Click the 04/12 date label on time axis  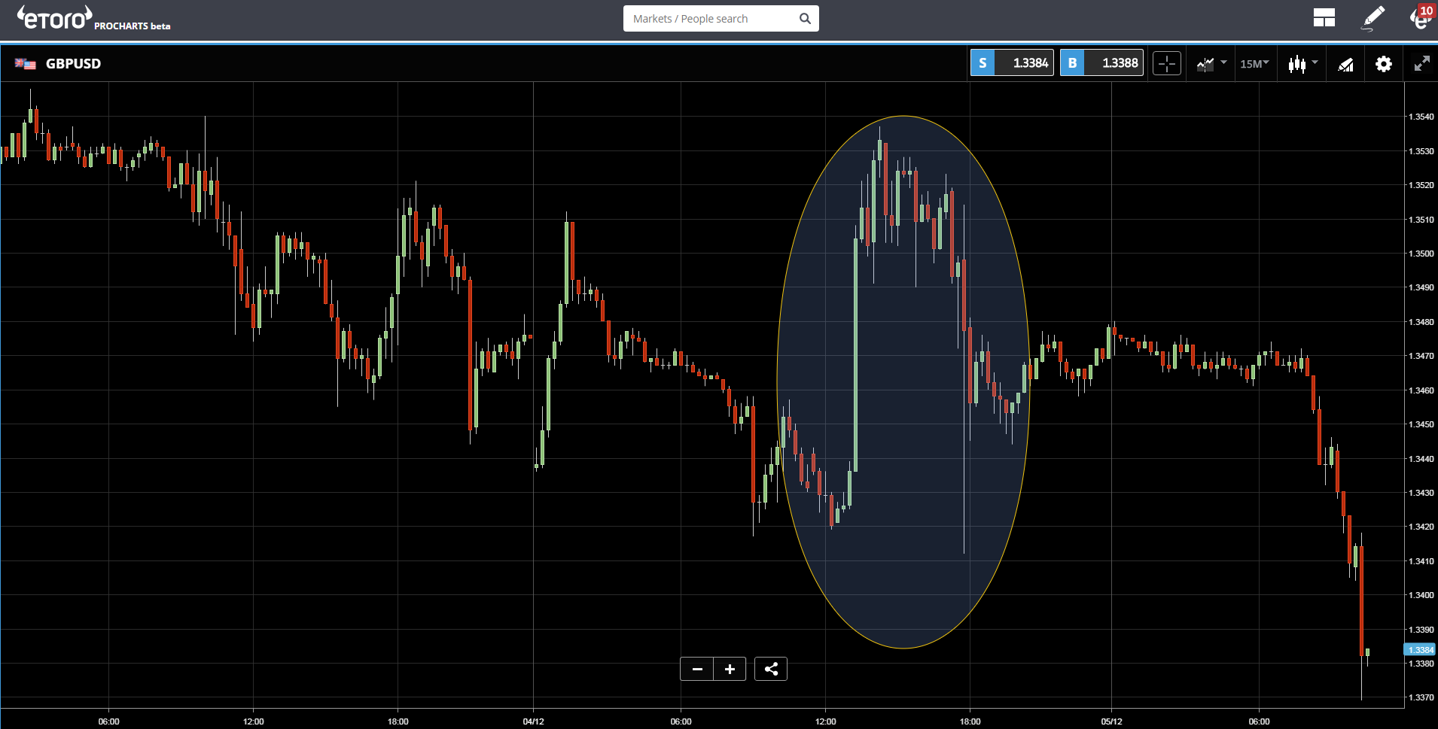tap(533, 721)
